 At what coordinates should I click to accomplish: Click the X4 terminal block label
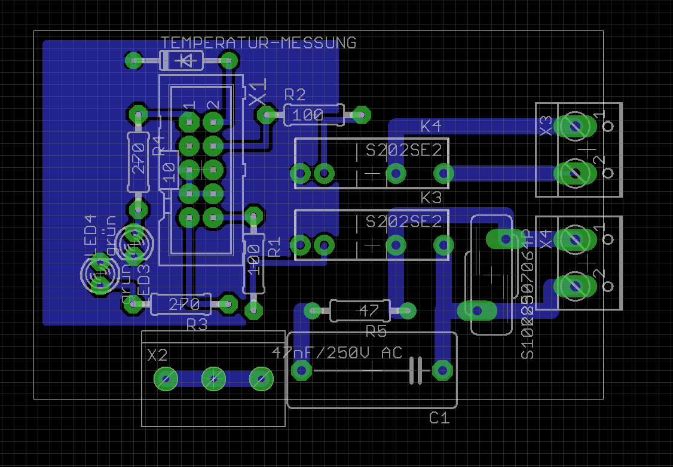pyautogui.click(x=546, y=239)
